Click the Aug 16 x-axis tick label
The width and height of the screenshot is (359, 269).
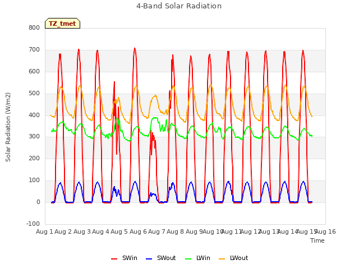325,231
